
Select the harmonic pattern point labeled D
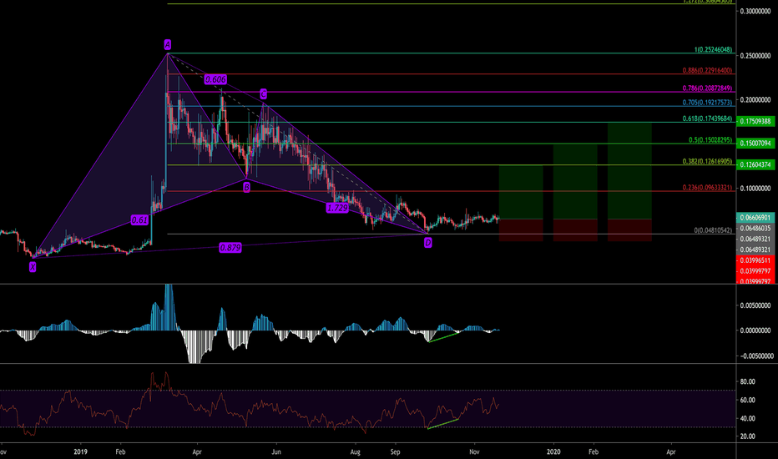click(x=427, y=243)
